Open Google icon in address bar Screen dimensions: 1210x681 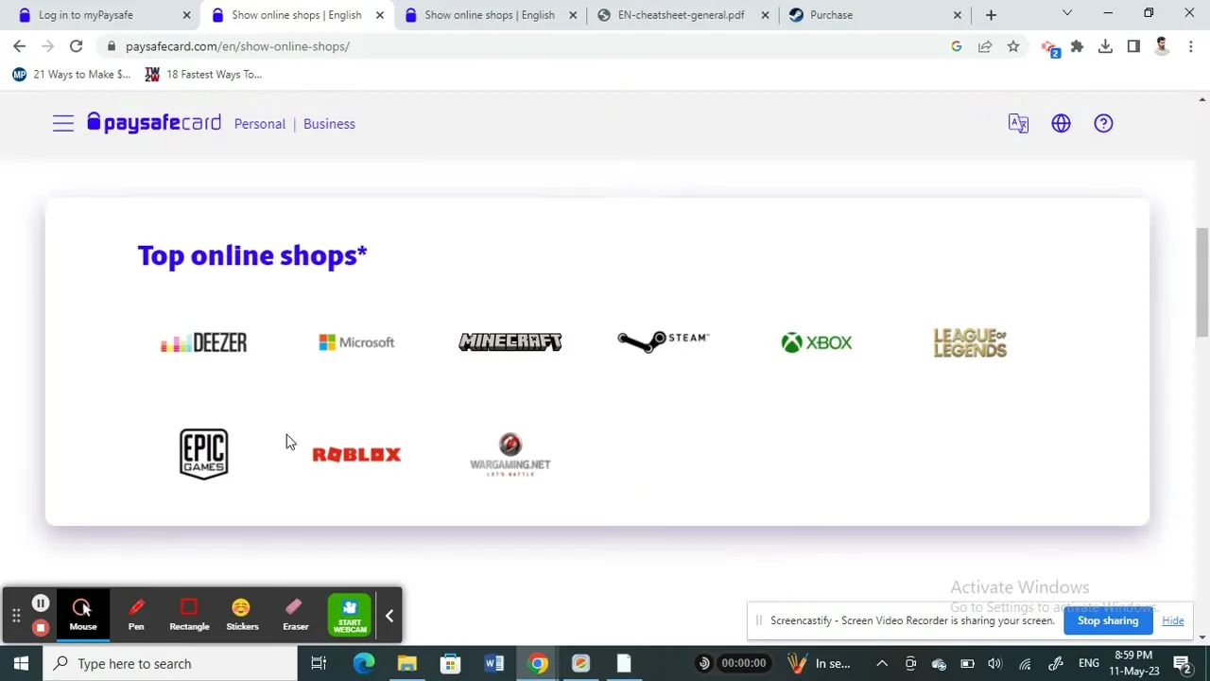[957, 46]
